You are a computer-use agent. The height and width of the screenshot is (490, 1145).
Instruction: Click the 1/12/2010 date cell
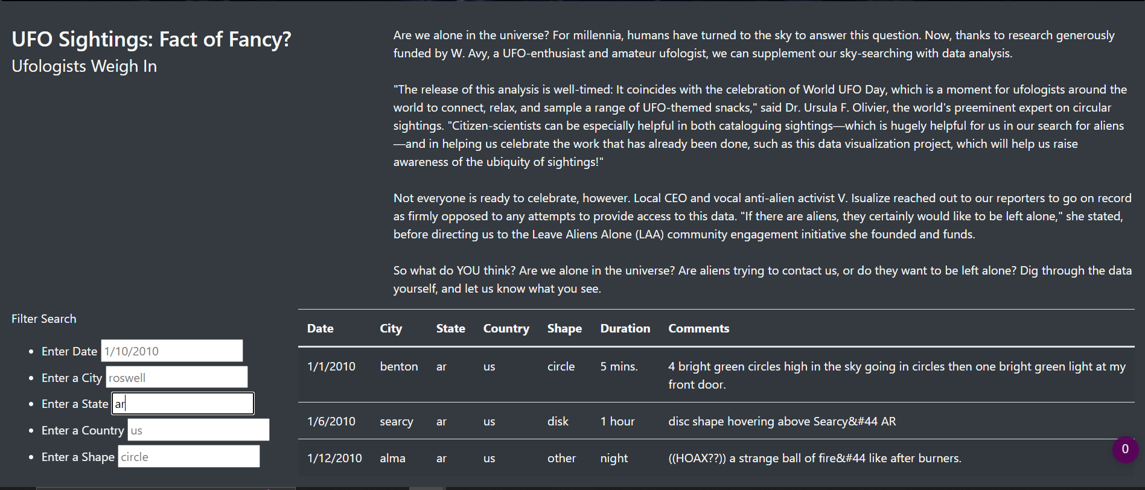[334, 458]
